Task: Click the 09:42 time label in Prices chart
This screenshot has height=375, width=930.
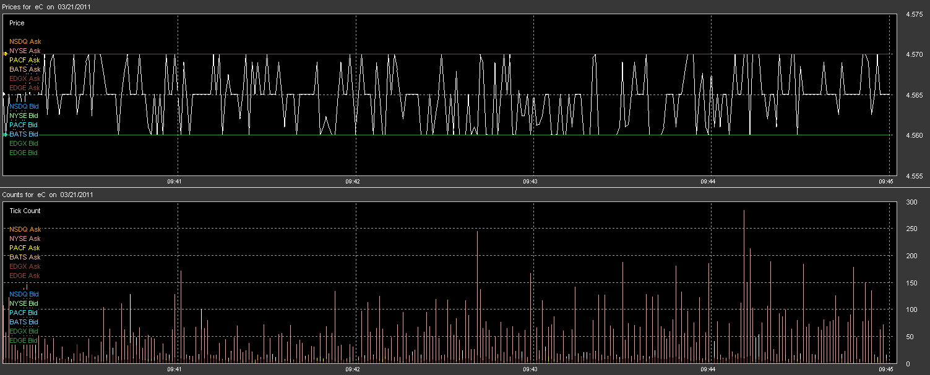Action: coord(352,182)
